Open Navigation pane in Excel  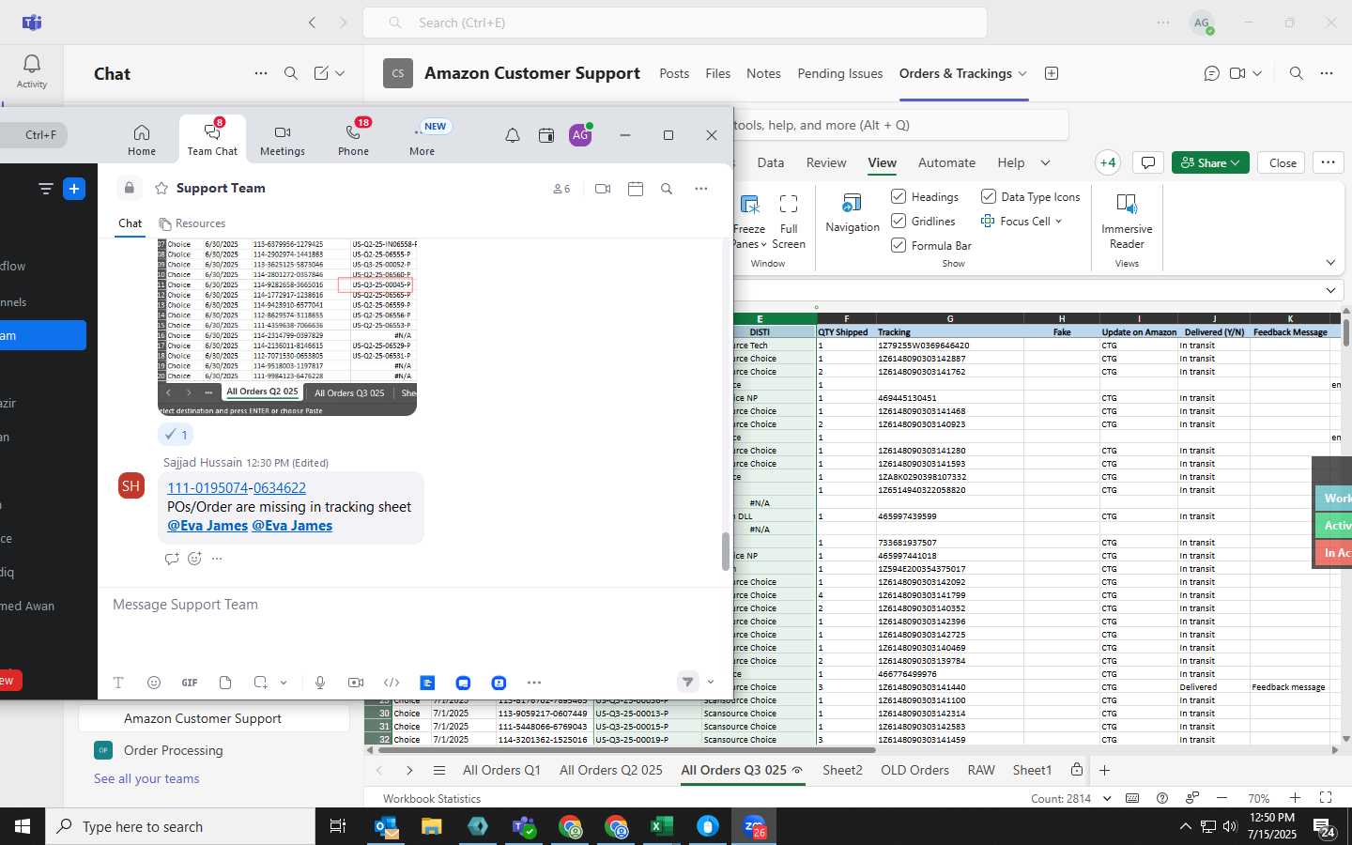pyautogui.click(x=853, y=213)
